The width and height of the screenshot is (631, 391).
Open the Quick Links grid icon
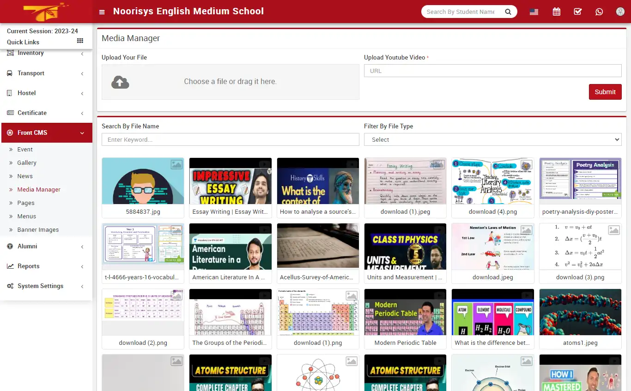pyautogui.click(x=79, y=42)
